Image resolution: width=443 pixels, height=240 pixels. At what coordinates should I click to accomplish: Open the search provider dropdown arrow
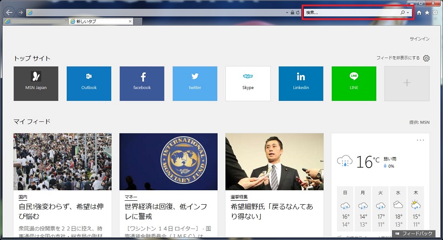(408, 13)
